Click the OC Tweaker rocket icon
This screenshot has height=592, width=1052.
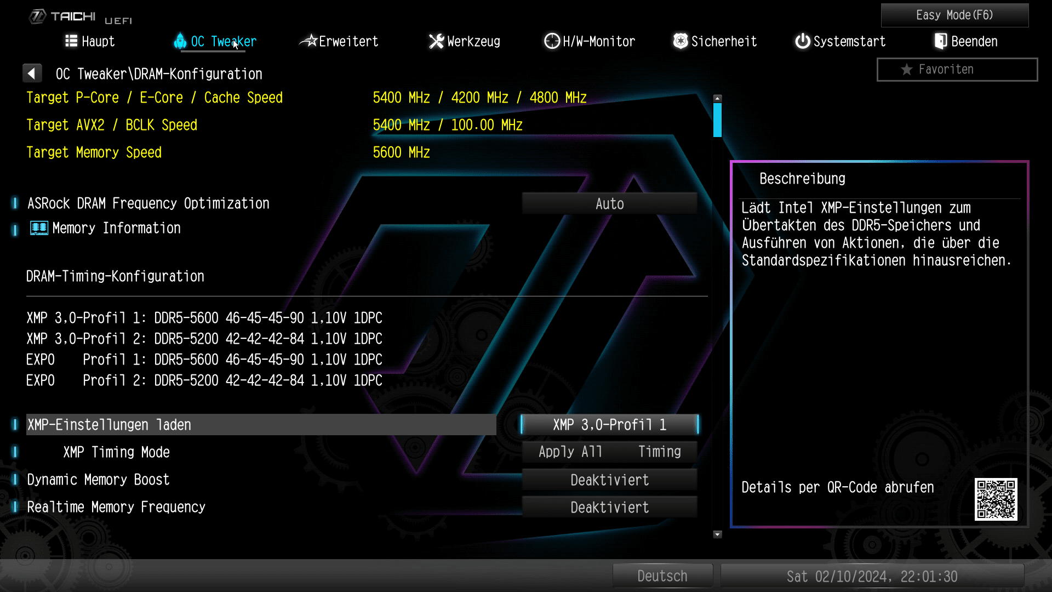pyautogui.click(x=180, y=41)
